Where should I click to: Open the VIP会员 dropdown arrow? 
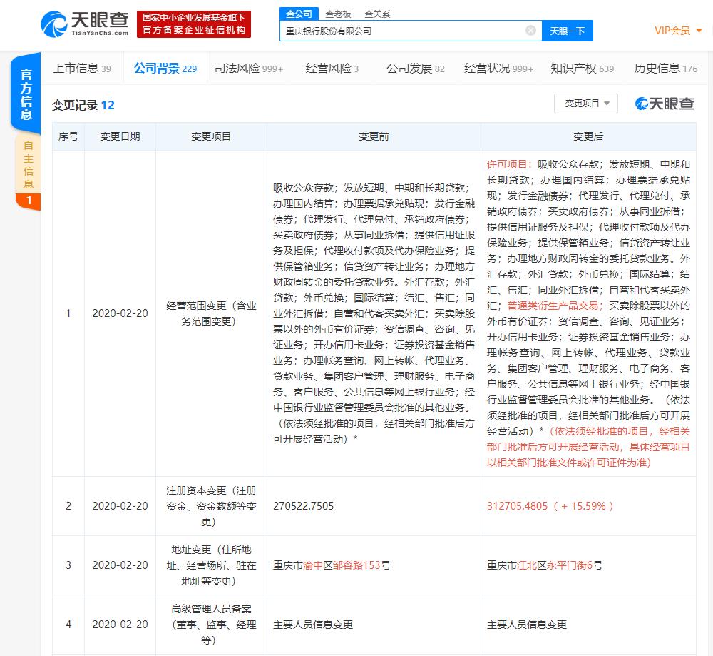click(699, 31)
